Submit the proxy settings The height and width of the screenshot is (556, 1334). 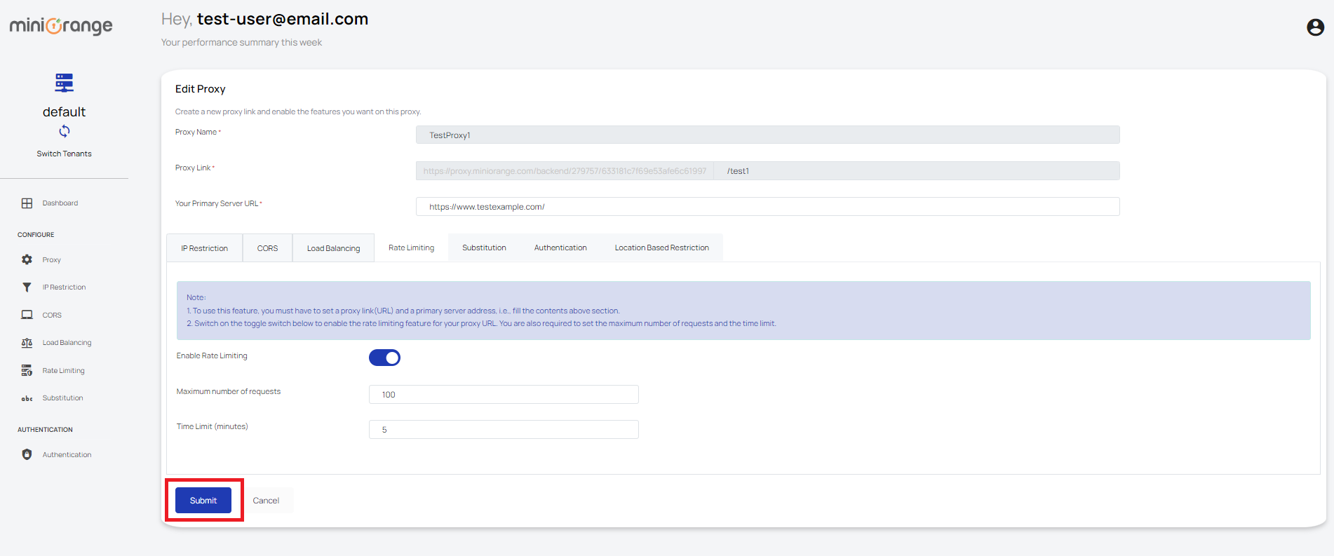tap(203, 501)
